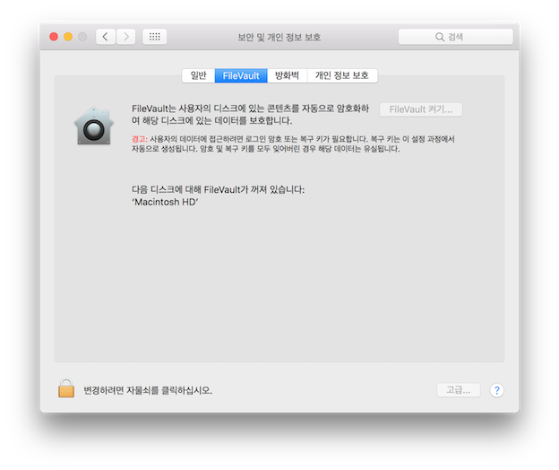
Task: Open the 방화벽 tab
Action: pos(287,75)
